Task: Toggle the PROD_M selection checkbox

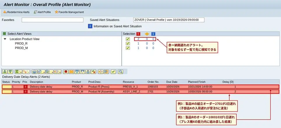Action: [x=128, y=48]
